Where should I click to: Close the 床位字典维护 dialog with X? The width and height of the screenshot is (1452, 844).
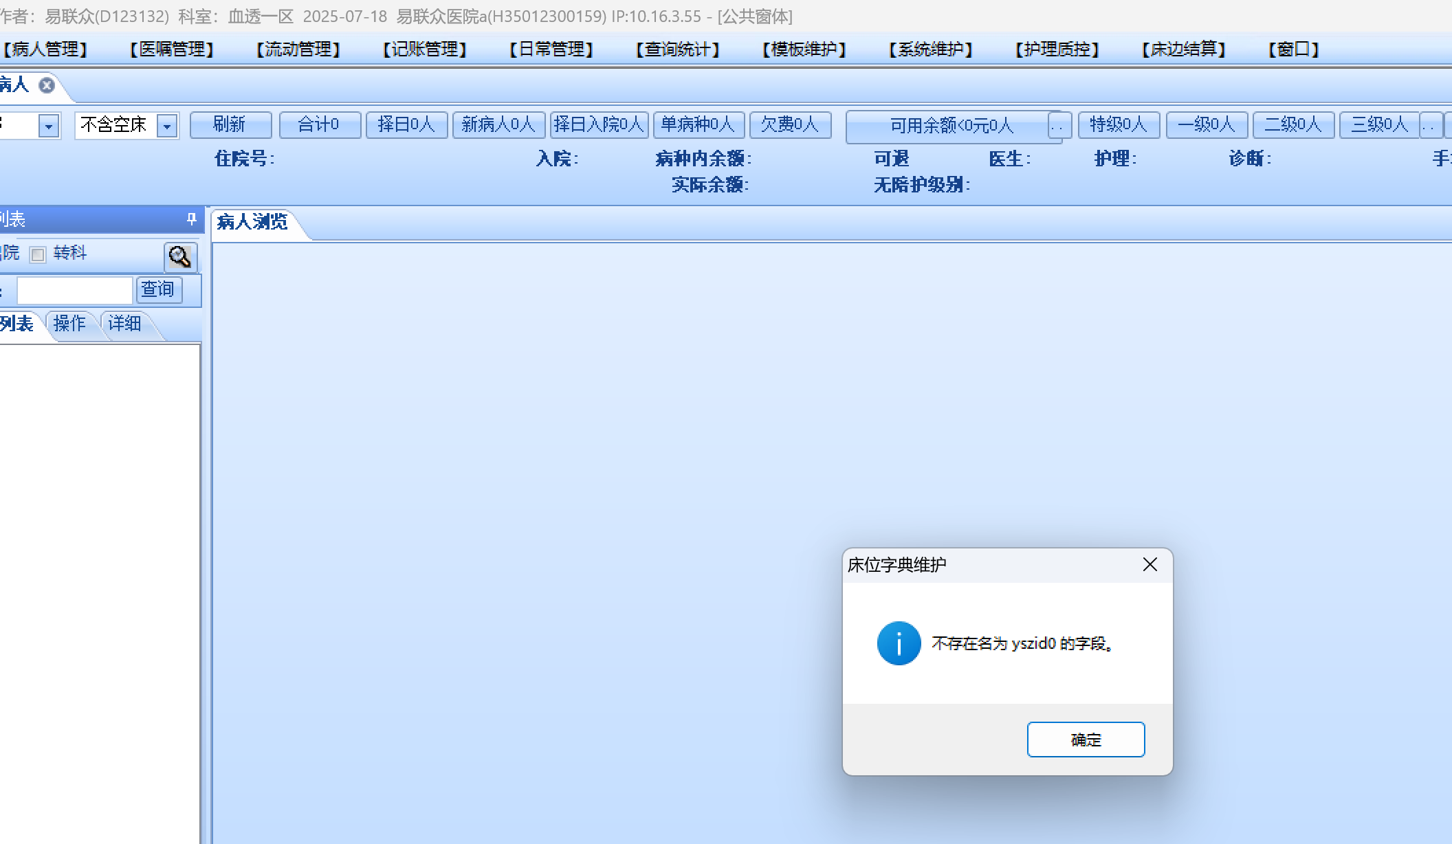tap(1149, 565)
